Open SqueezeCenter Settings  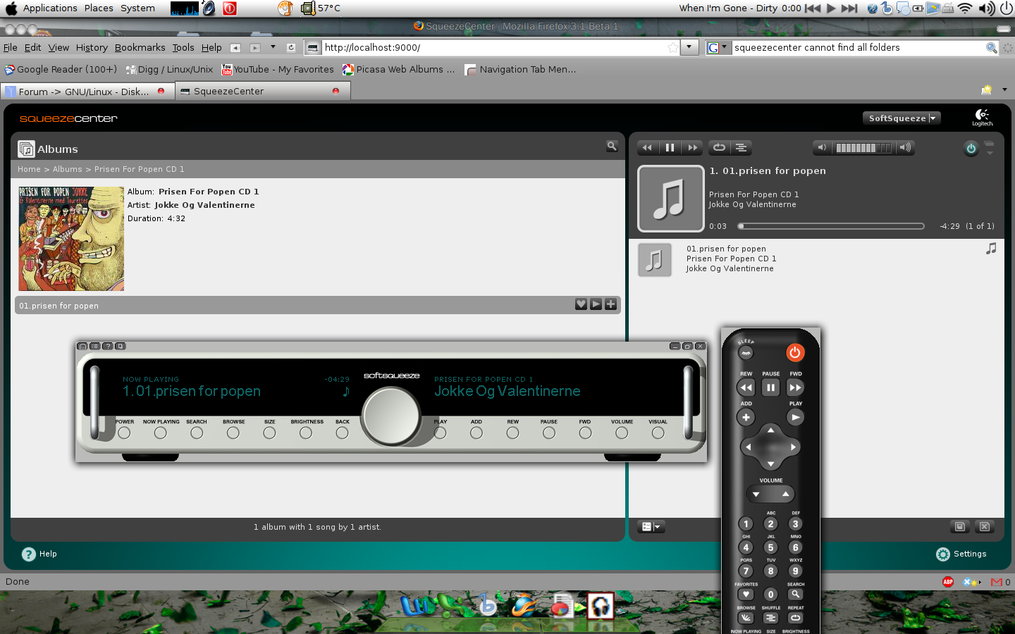(x=961, y=554)
